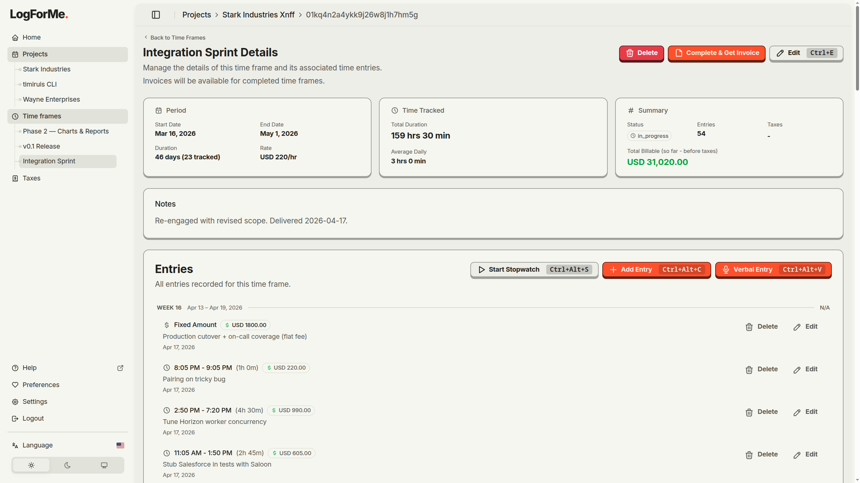This screenshot has width=860, height=483.
Task: Select Phase 2 — Charts & Reports time frame
Action: point(66,131)
